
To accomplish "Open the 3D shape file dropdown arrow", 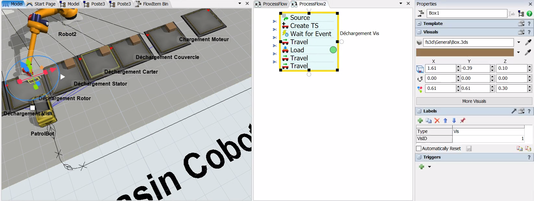I will [x=518, y=42].
